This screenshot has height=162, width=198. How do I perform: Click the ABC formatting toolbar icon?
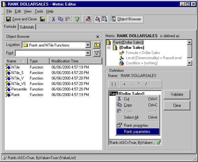pyautogui.click(x=88, y=19)
